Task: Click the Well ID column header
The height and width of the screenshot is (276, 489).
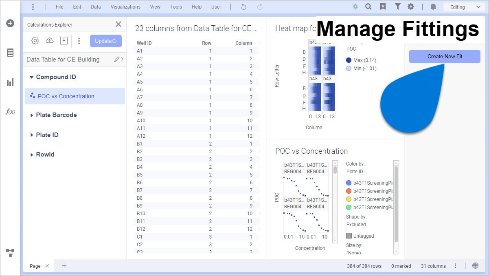Action: click(144, 43)
